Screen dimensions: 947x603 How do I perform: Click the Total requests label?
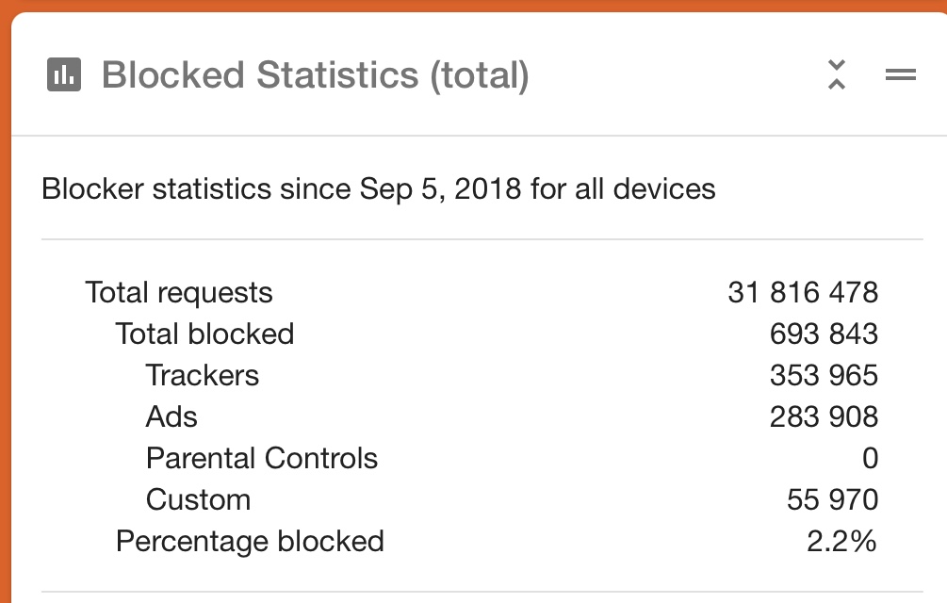coord(179,293)
